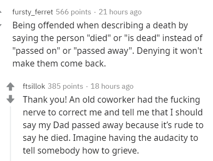
Task: Click the quoted phrase "passed on"
Action: pos(36,51)
